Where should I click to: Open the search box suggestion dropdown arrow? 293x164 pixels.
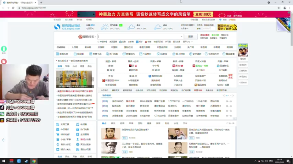click(181, 37)
